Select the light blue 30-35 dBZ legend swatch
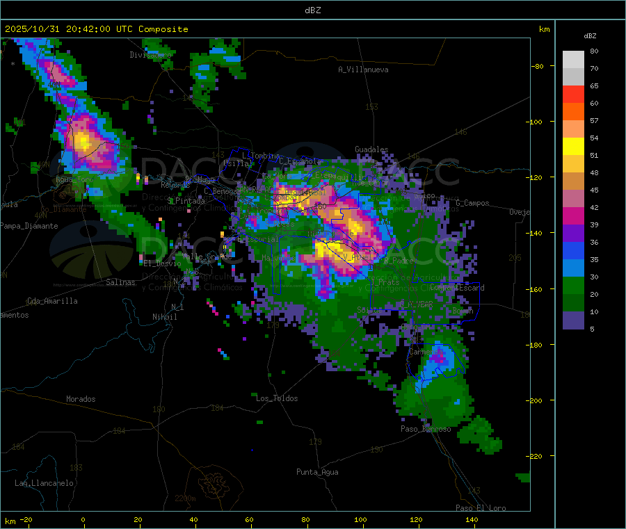This screenshot has width=626, height=529. point(573,268)
